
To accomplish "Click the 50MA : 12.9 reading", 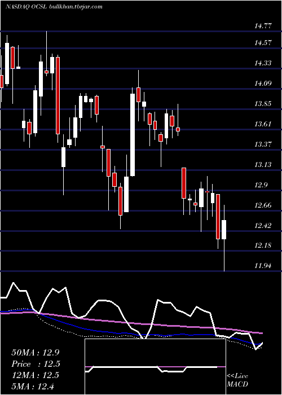I will [35, 352].
